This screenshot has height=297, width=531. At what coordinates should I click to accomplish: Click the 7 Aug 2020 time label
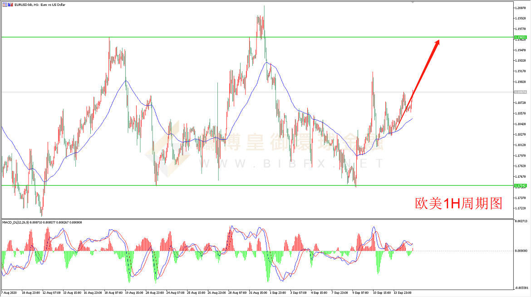click(10, 292)
